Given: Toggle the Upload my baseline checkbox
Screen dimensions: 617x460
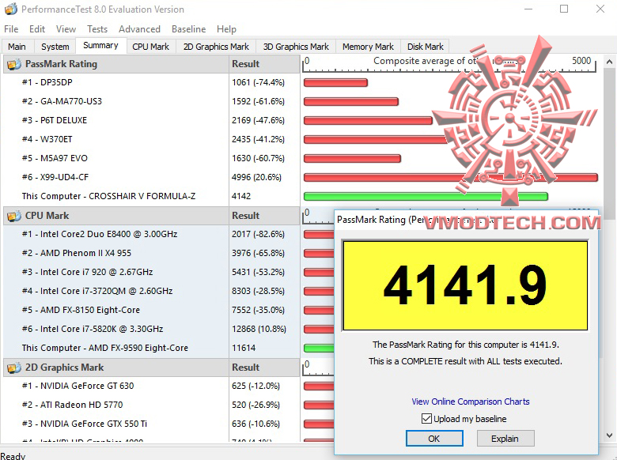Looking at the screenshot, I should click(426, 419).
